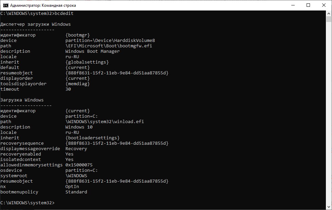Click the winload.efi path value

[104, 122]
